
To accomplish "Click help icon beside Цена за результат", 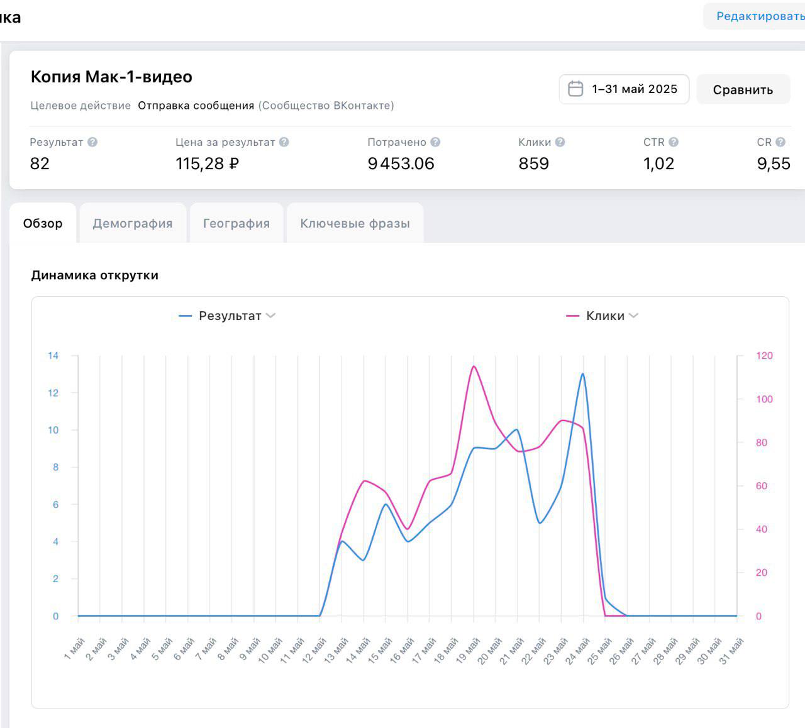I will pyautogui.click(x=284, y=142).
